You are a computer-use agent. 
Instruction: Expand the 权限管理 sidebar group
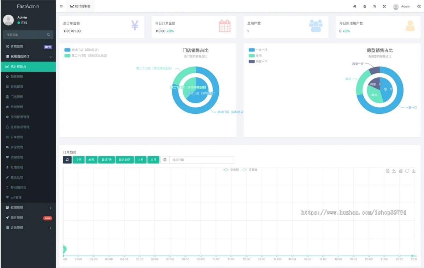pos(28,208)
